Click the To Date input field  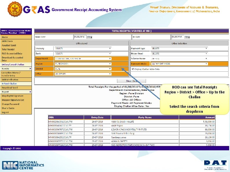click(x=178, y=37)
